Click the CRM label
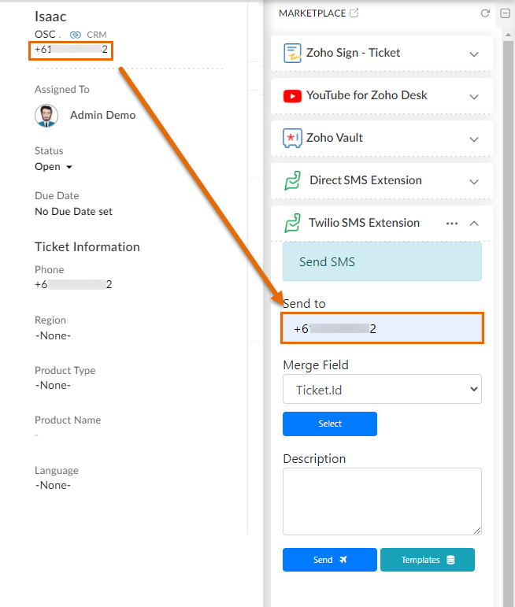 pos(96,35)
